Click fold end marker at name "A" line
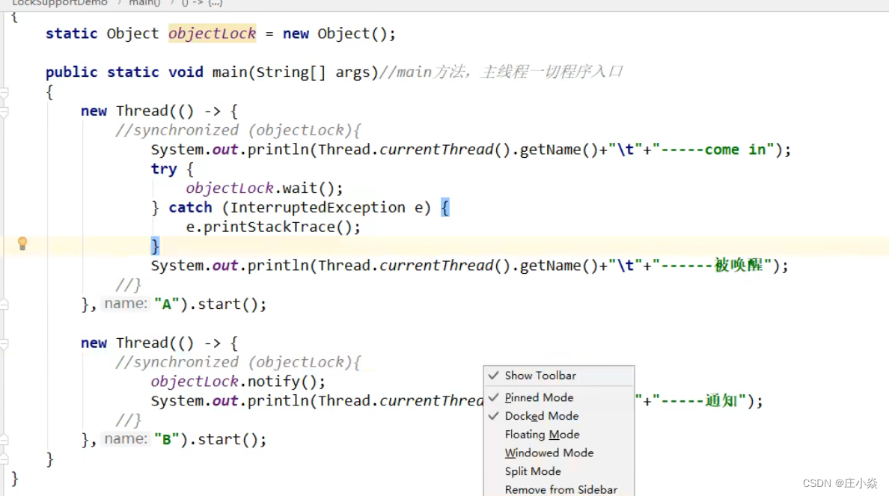This screenshot has width=889, height=496. (4, 305)
